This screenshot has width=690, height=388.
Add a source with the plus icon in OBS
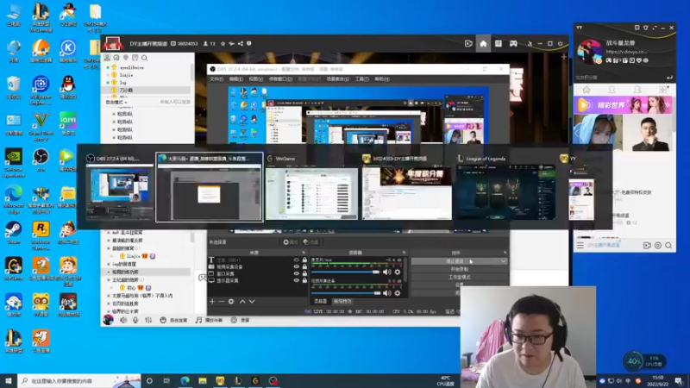212,301
